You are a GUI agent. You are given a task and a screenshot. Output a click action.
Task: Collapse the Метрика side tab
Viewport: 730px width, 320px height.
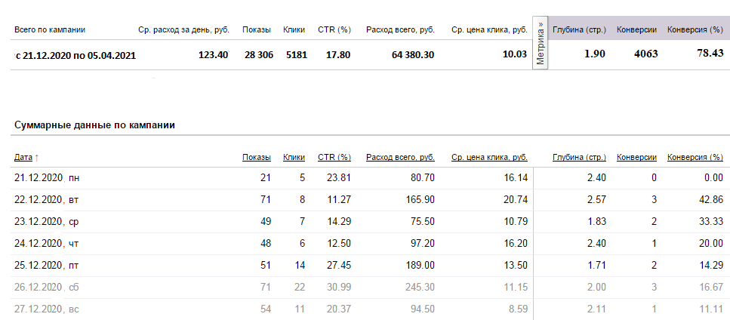[x=540, y=42]
